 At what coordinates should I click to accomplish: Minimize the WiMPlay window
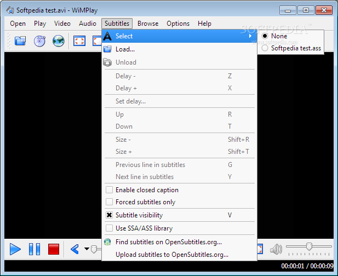pyautogui.click(x=288, y=10)
